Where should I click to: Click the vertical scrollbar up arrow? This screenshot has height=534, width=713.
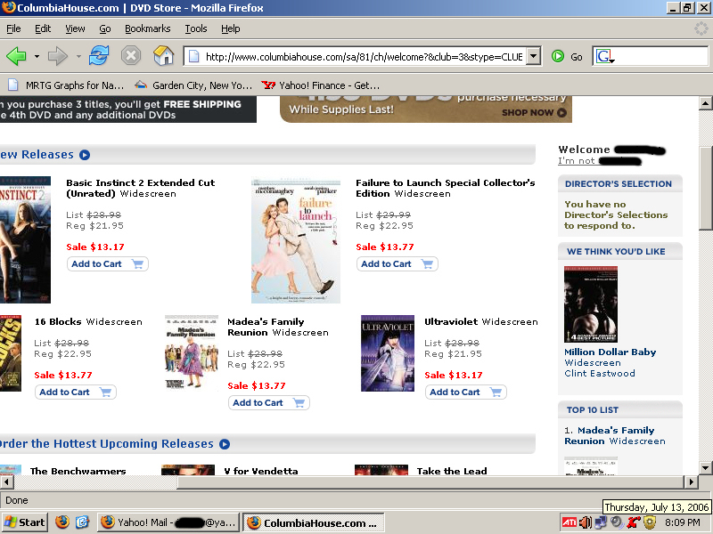[705, 103]
